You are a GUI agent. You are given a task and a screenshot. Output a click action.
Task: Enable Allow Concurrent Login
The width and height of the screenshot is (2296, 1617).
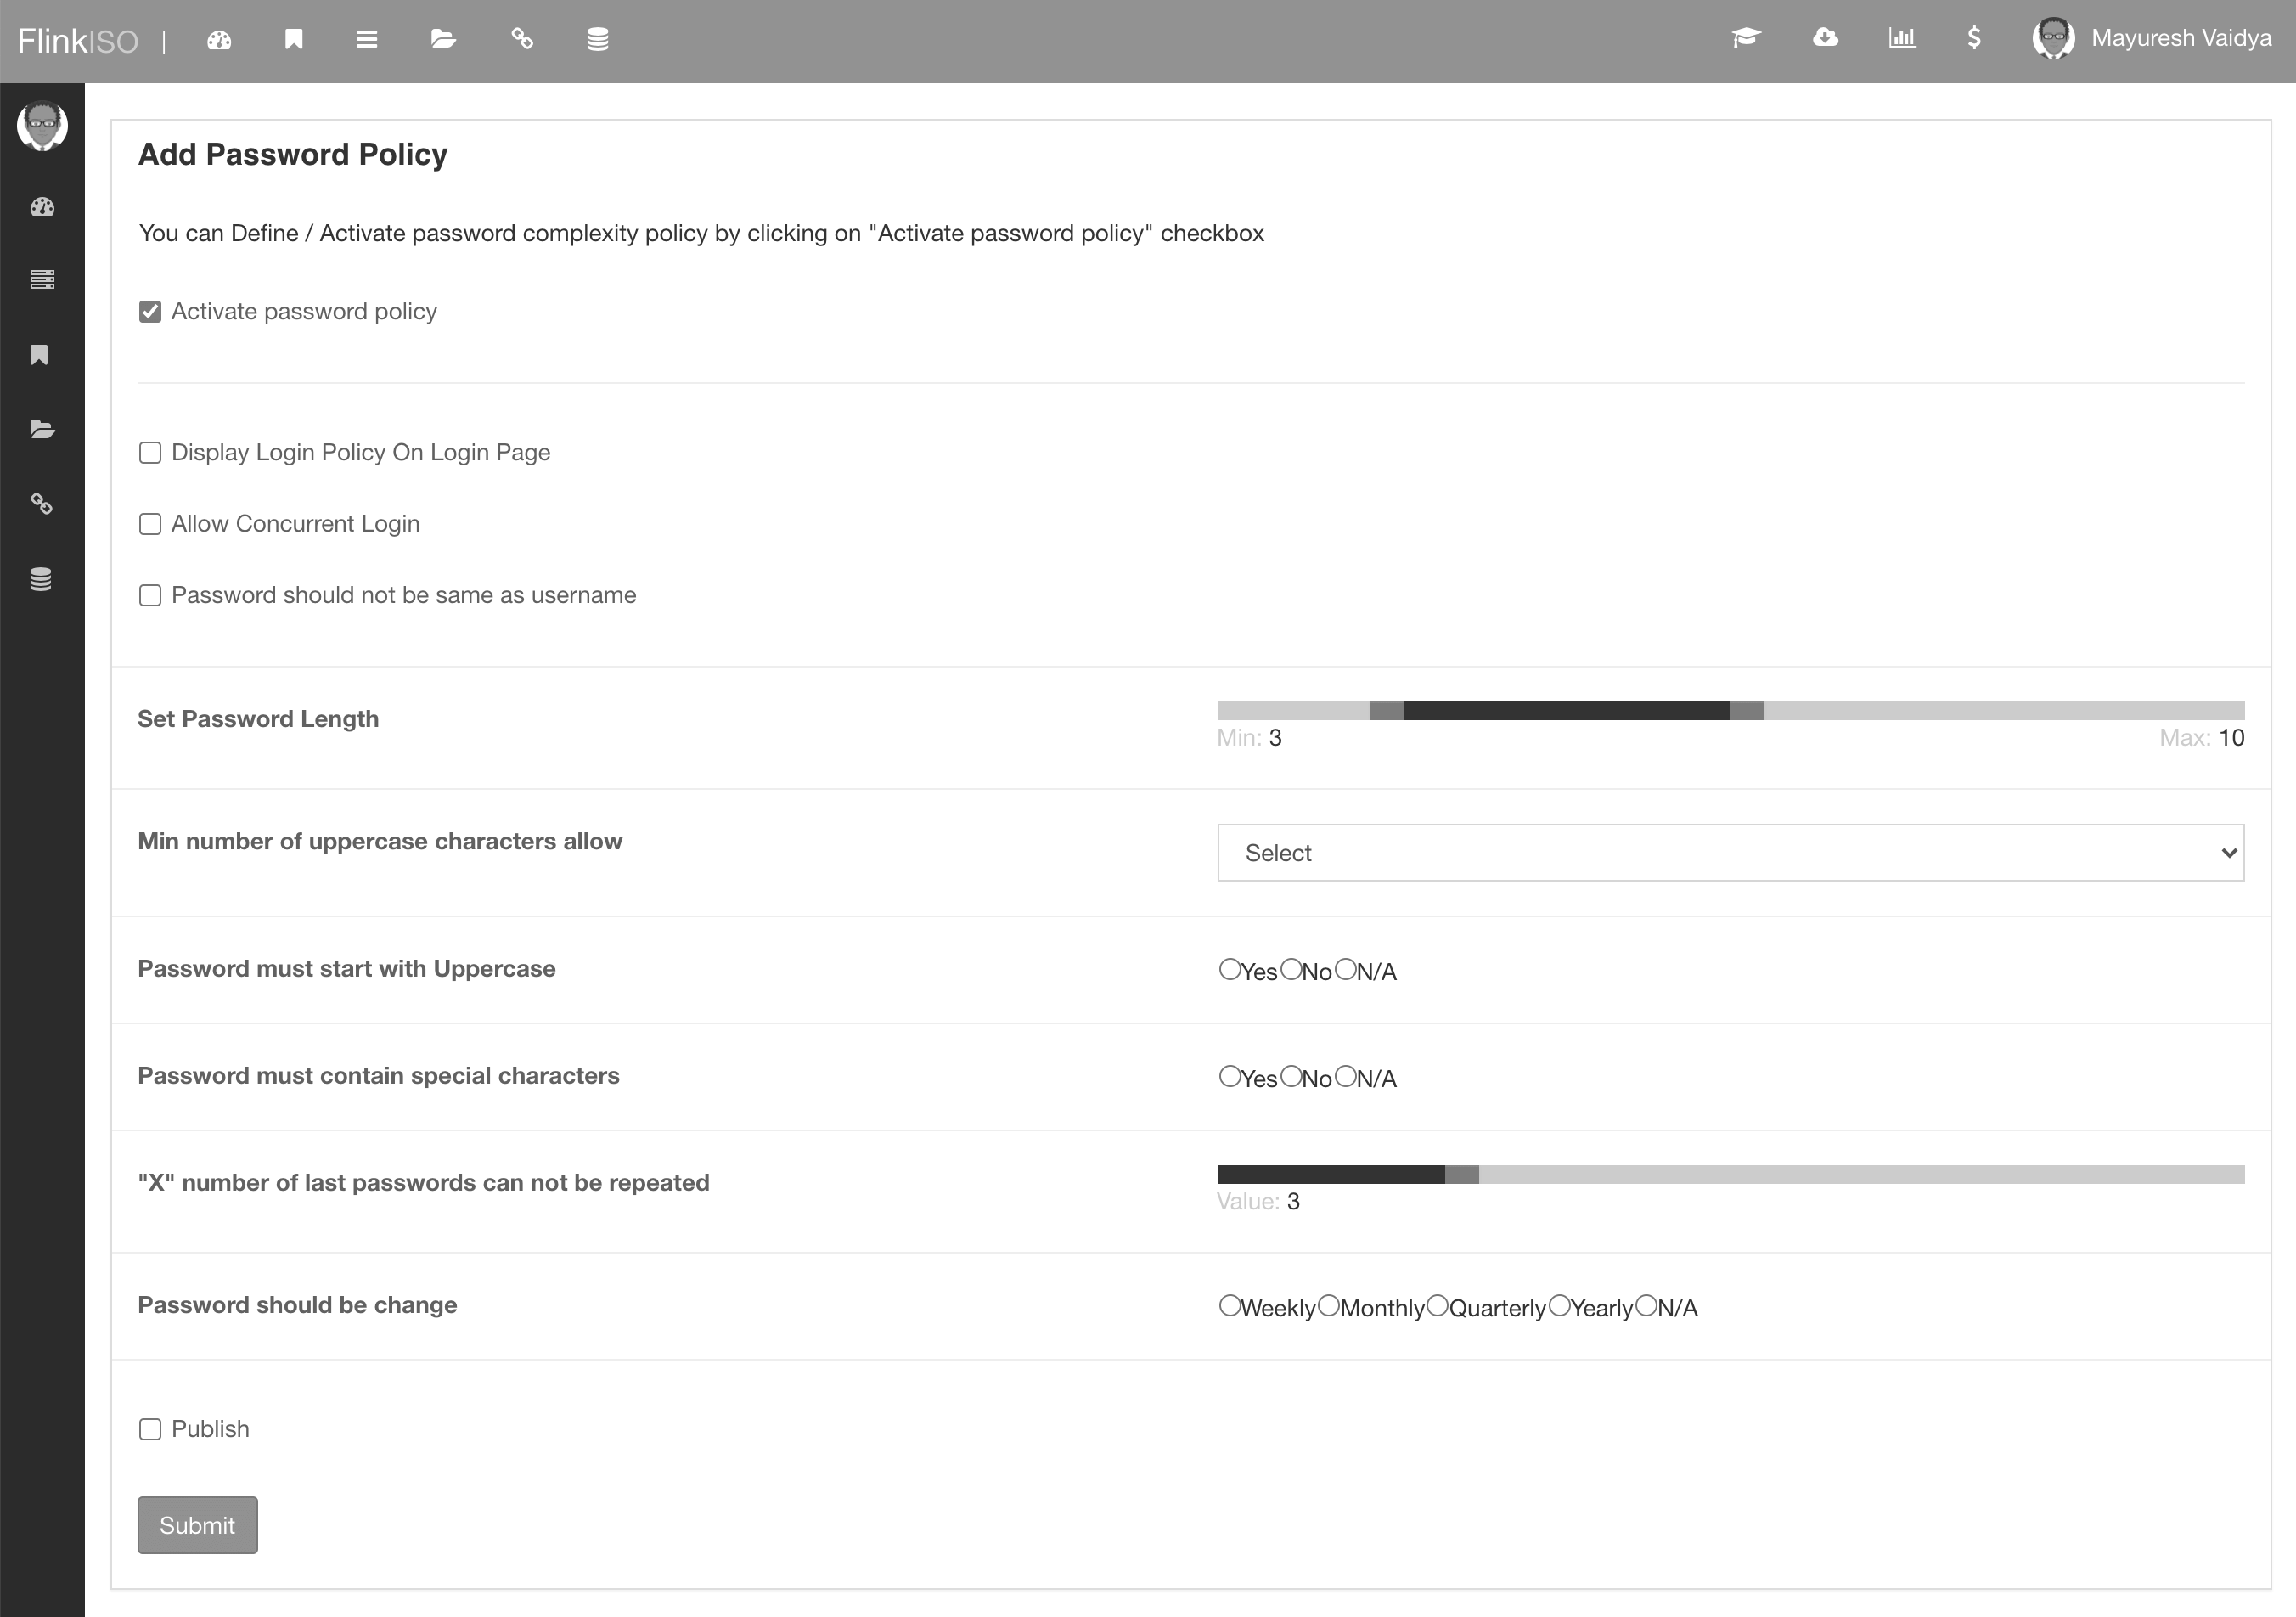pos(150,524)
